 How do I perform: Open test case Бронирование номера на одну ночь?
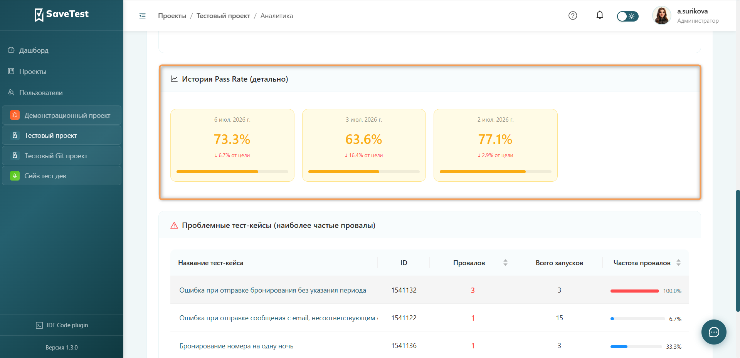tap(236, 346)
